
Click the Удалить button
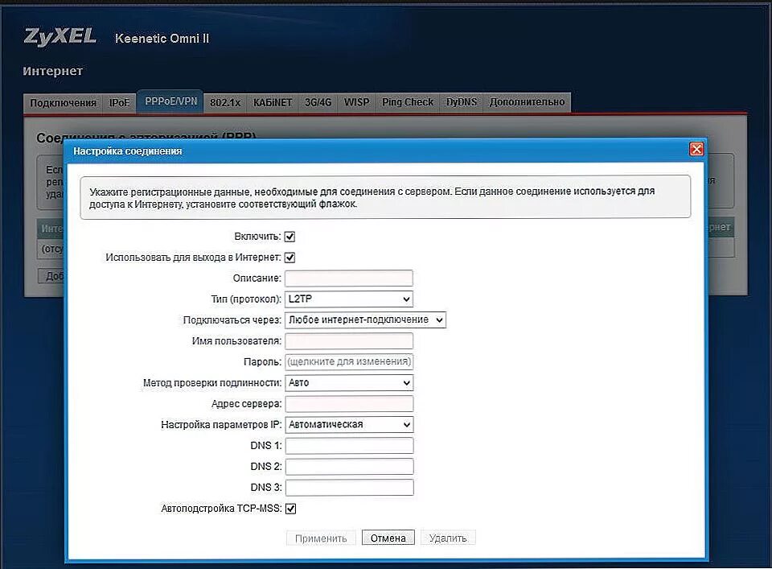click(x=448, y=538)
